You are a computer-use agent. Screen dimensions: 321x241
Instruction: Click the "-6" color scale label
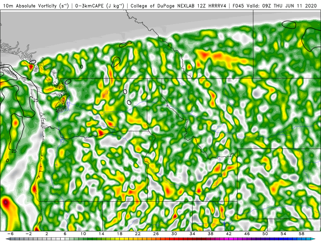click(10, 234)
